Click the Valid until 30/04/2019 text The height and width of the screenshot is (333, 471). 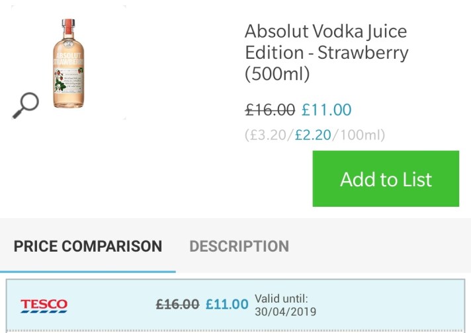[285, 305]
